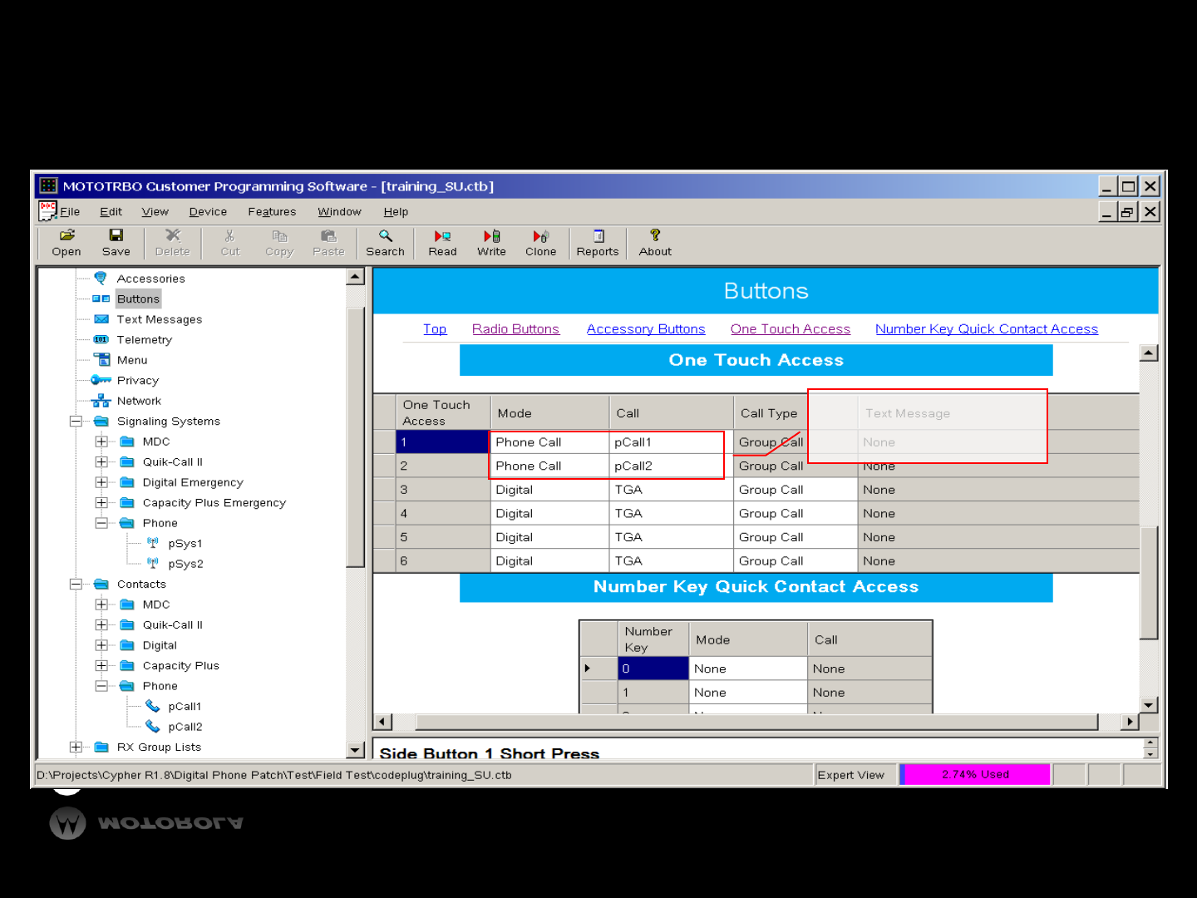Click the Copy toolbar icon
The height and width of the screenshot is (898, 1197).
pos(279,236)
